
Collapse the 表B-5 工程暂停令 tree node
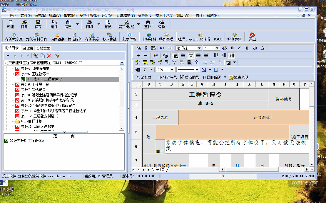[12, 74]
